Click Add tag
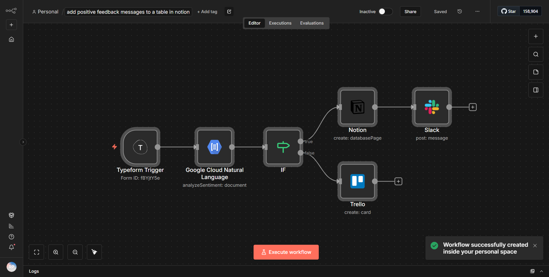The height and width of the screenshot is (277, 549). coord(207,12)
